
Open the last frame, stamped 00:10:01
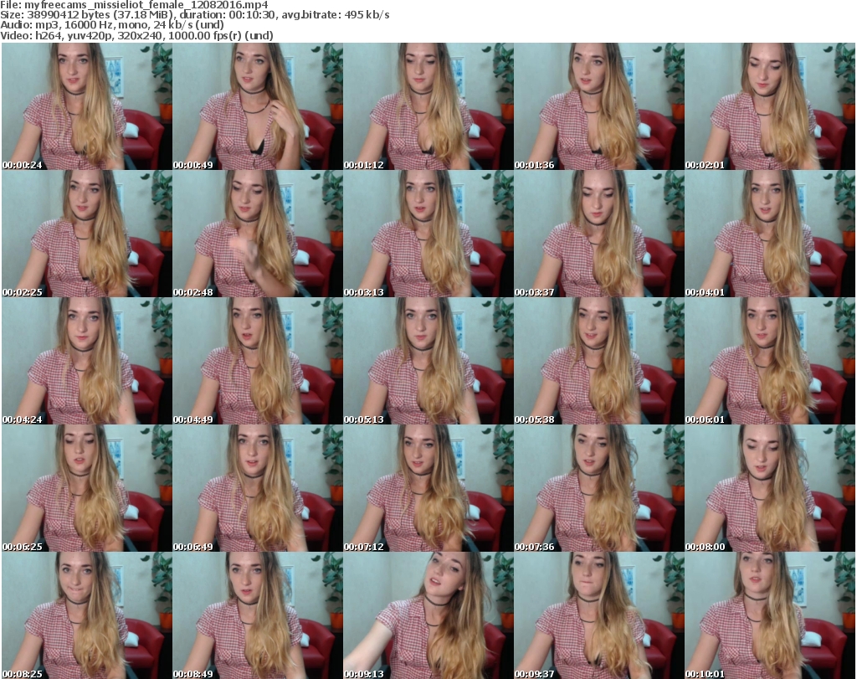point(770,615)
